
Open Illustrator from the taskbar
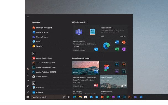pos(130,97)
